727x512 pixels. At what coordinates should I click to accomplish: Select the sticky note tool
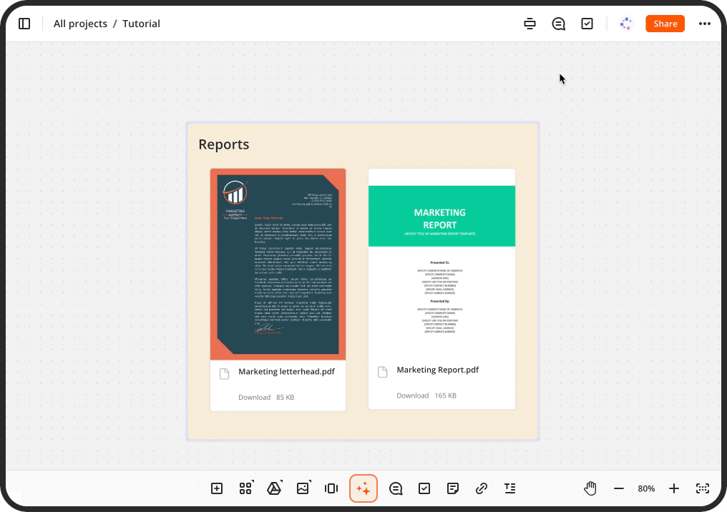tap(453, 488)
